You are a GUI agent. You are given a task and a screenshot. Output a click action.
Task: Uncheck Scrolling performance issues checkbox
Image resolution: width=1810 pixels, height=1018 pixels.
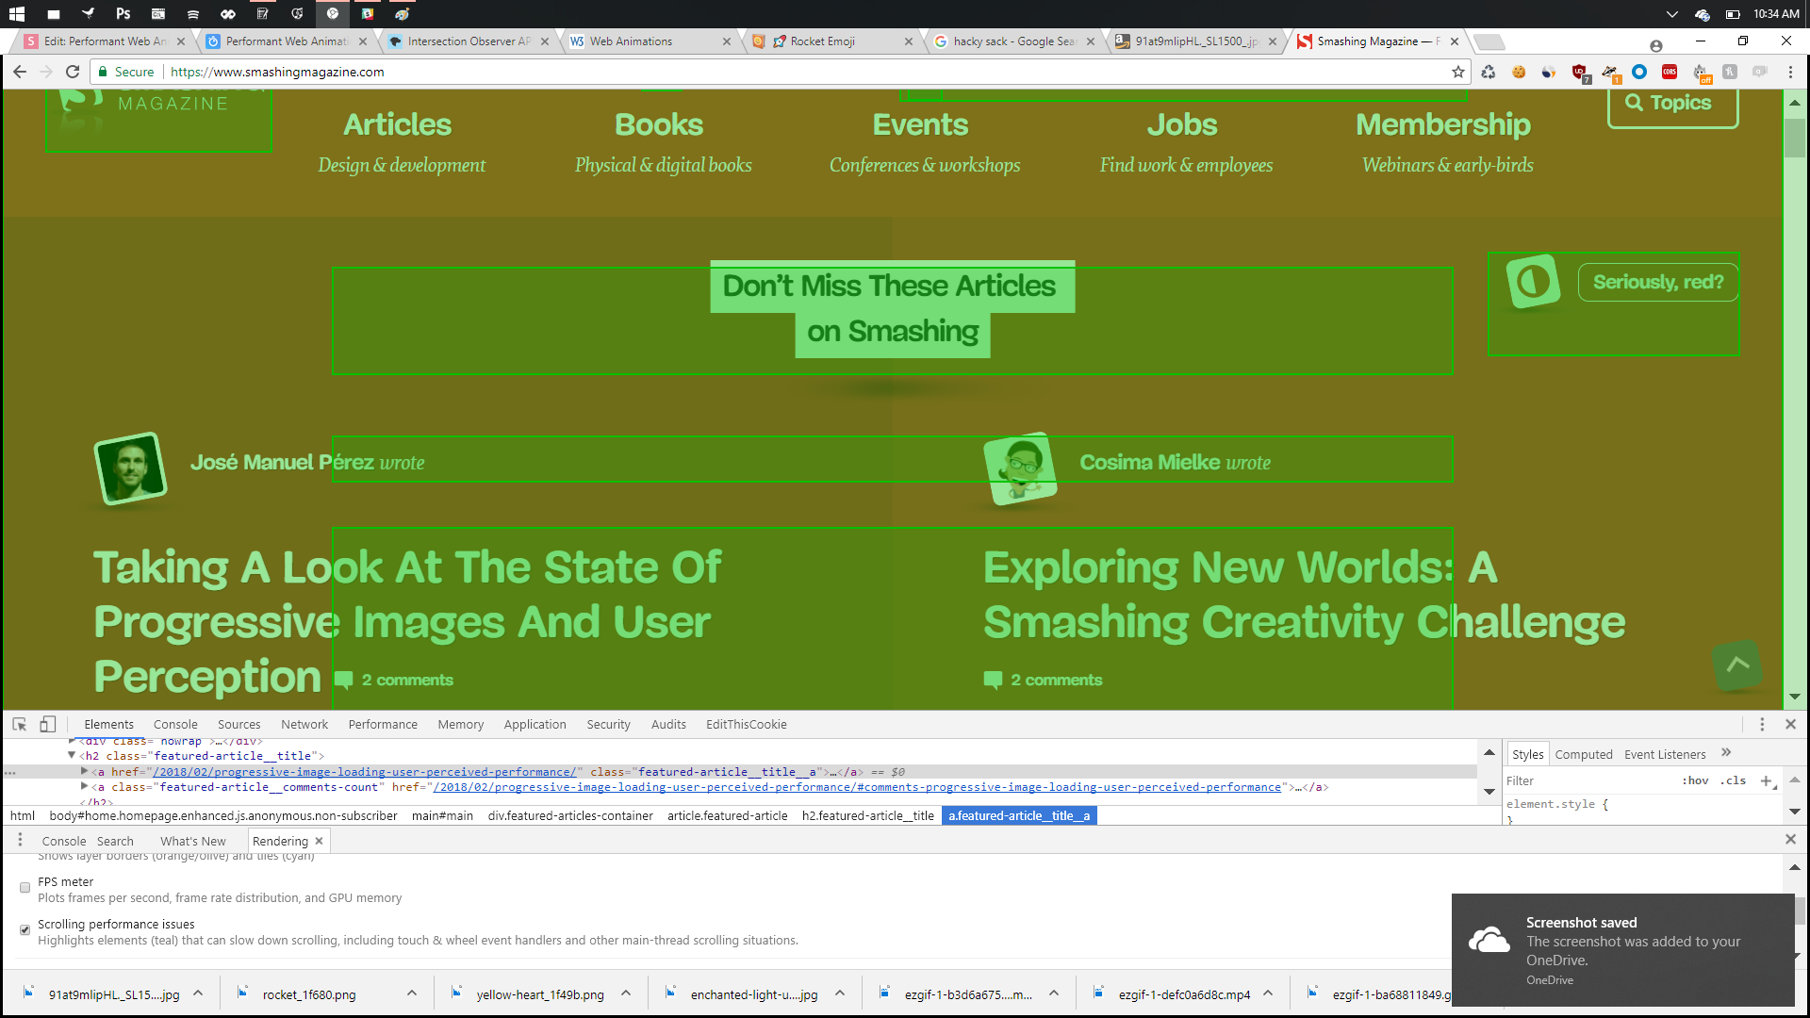pos(25,930)
